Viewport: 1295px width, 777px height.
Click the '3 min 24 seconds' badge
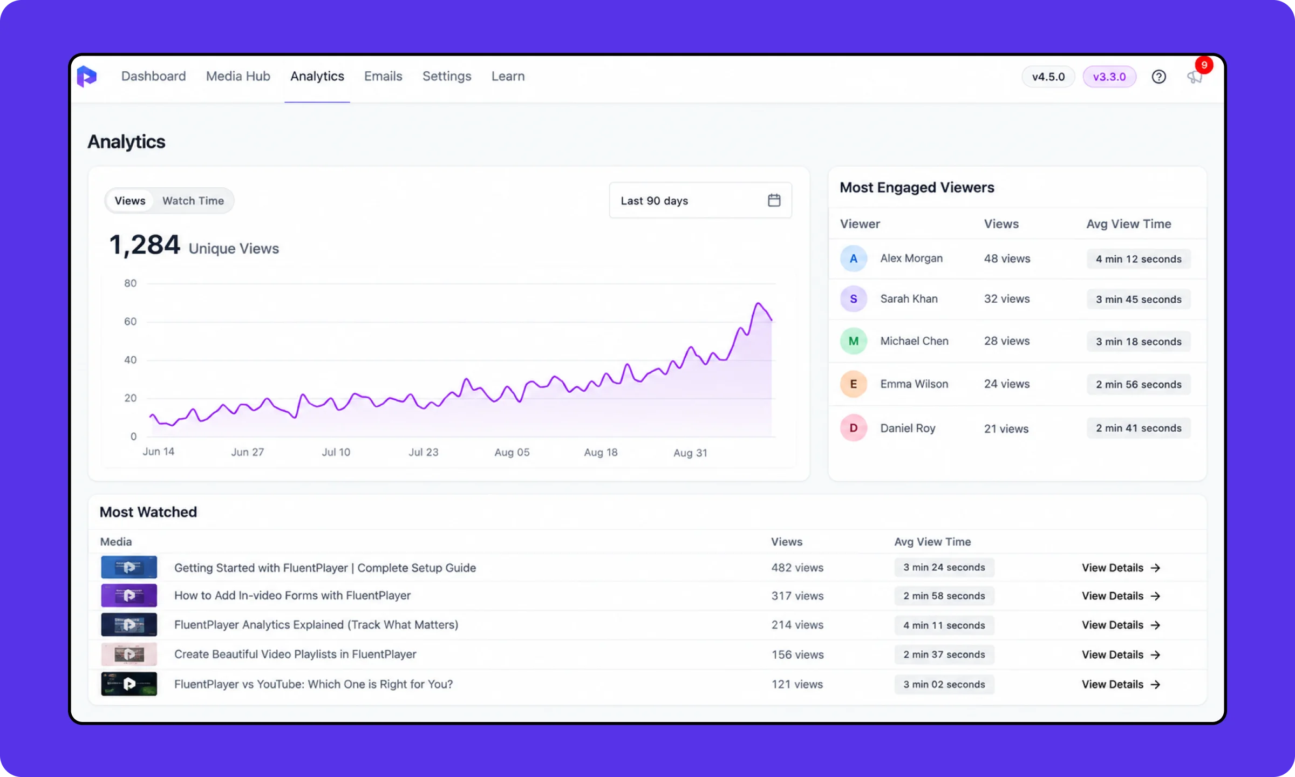pos(944,567)
